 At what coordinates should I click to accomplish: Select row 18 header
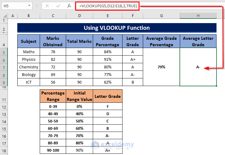pyautogui.click(x=4, y=151)
